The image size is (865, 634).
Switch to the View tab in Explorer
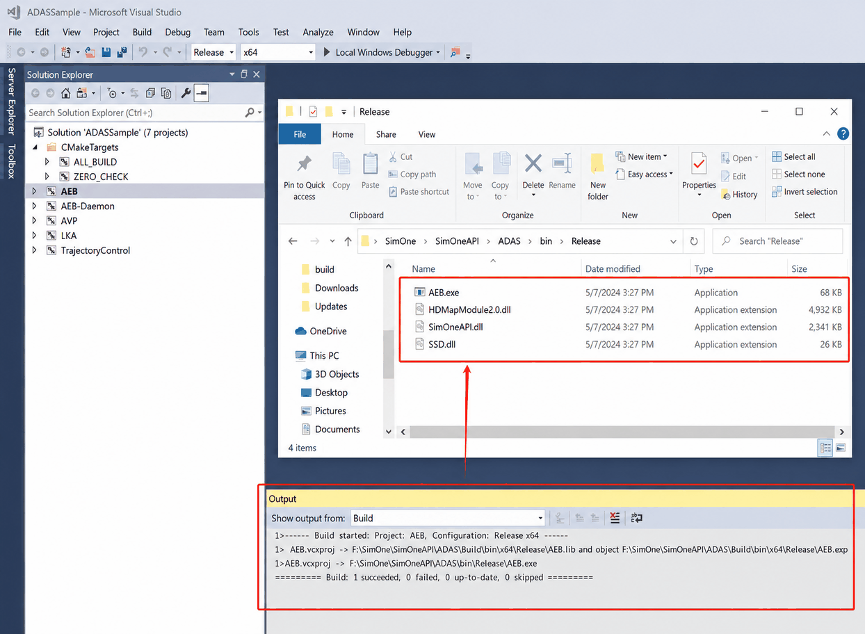(427, 134)
